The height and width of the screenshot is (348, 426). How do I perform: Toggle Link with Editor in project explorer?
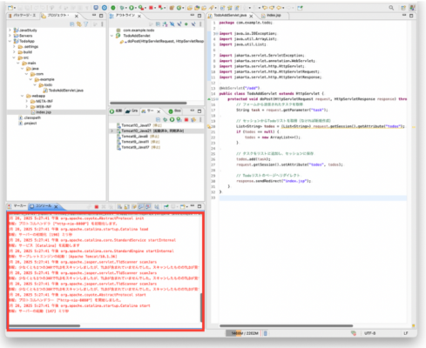pyautogui.click(x=79, y=24)
